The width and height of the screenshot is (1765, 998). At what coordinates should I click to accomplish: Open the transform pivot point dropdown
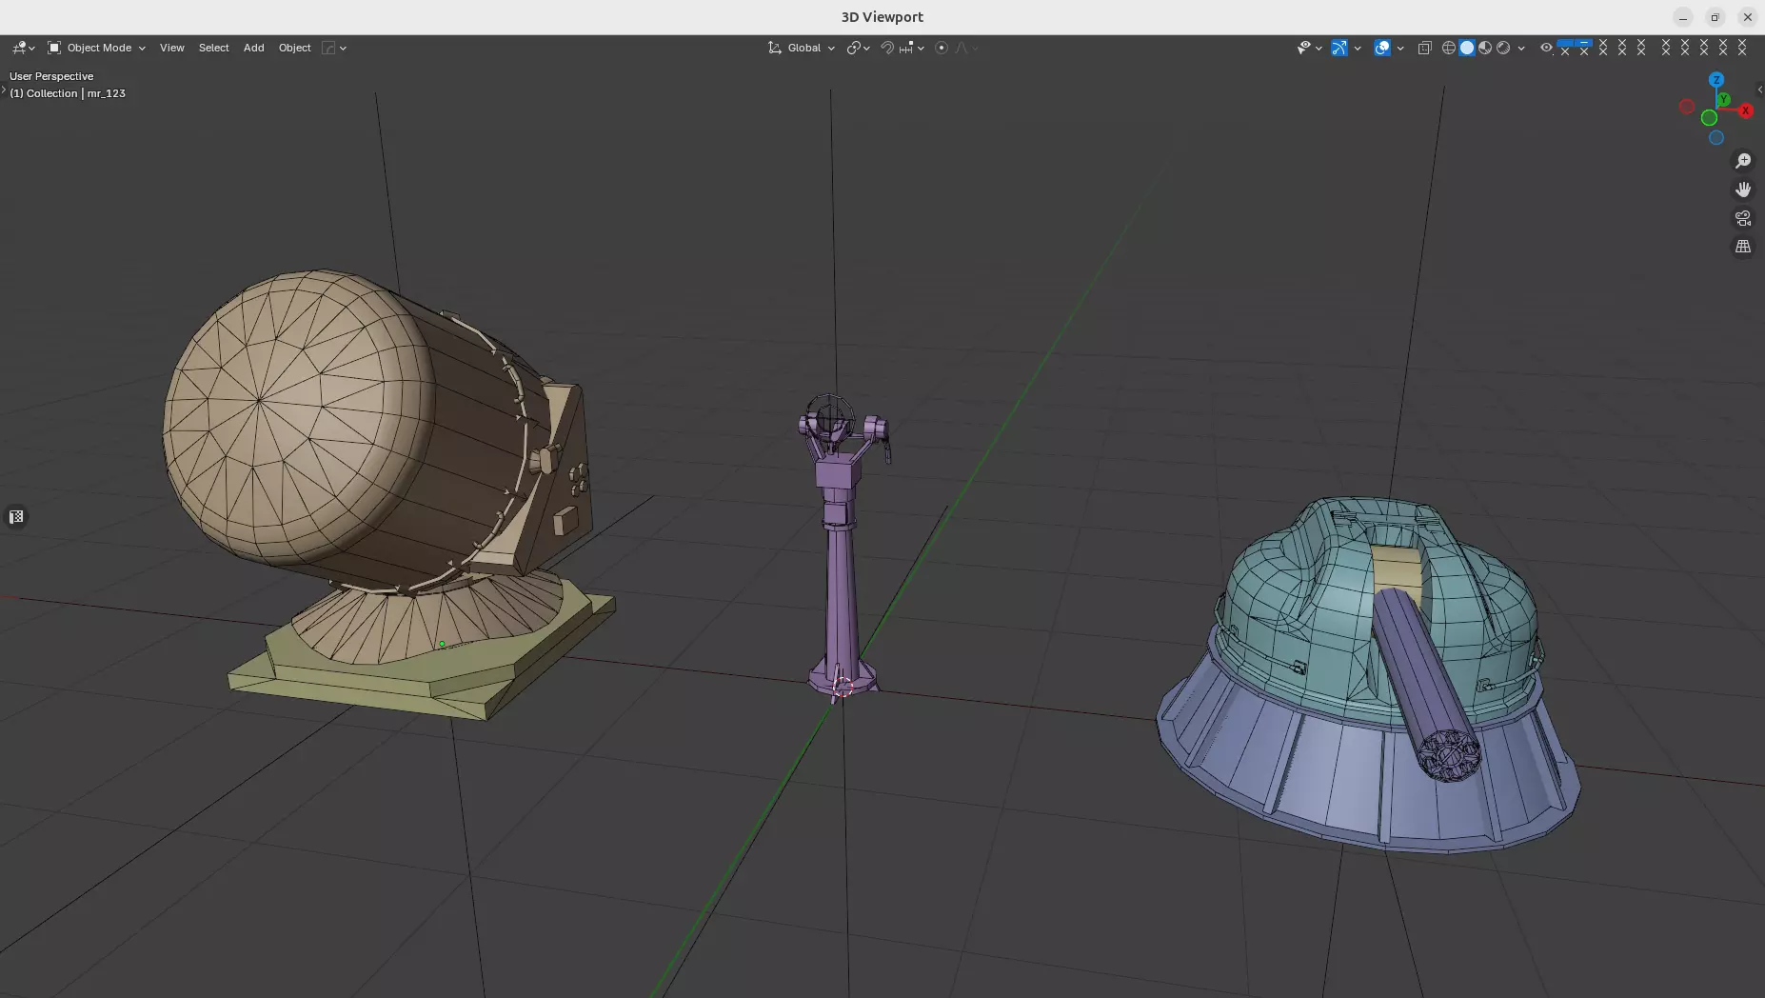point(858,48)
